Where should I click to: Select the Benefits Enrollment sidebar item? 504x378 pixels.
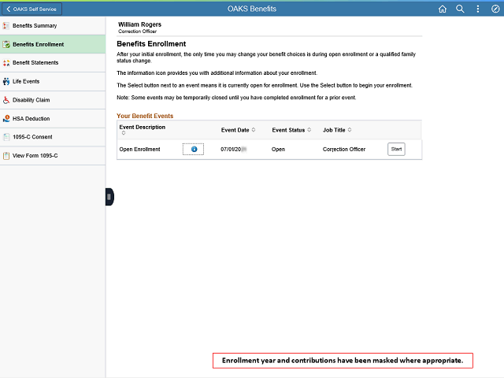38,44
